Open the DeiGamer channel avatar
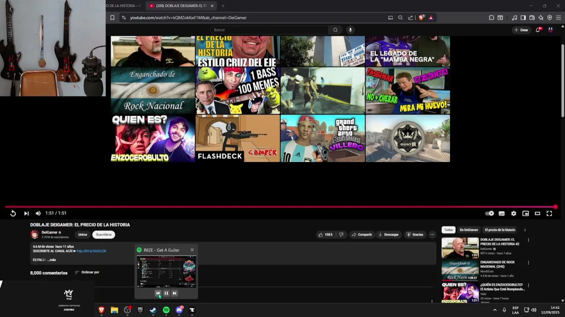 (34, 234)
